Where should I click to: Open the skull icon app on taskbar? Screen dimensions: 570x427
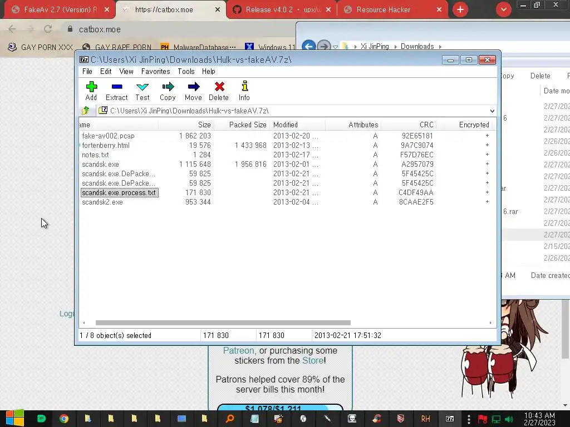point(352,419)
